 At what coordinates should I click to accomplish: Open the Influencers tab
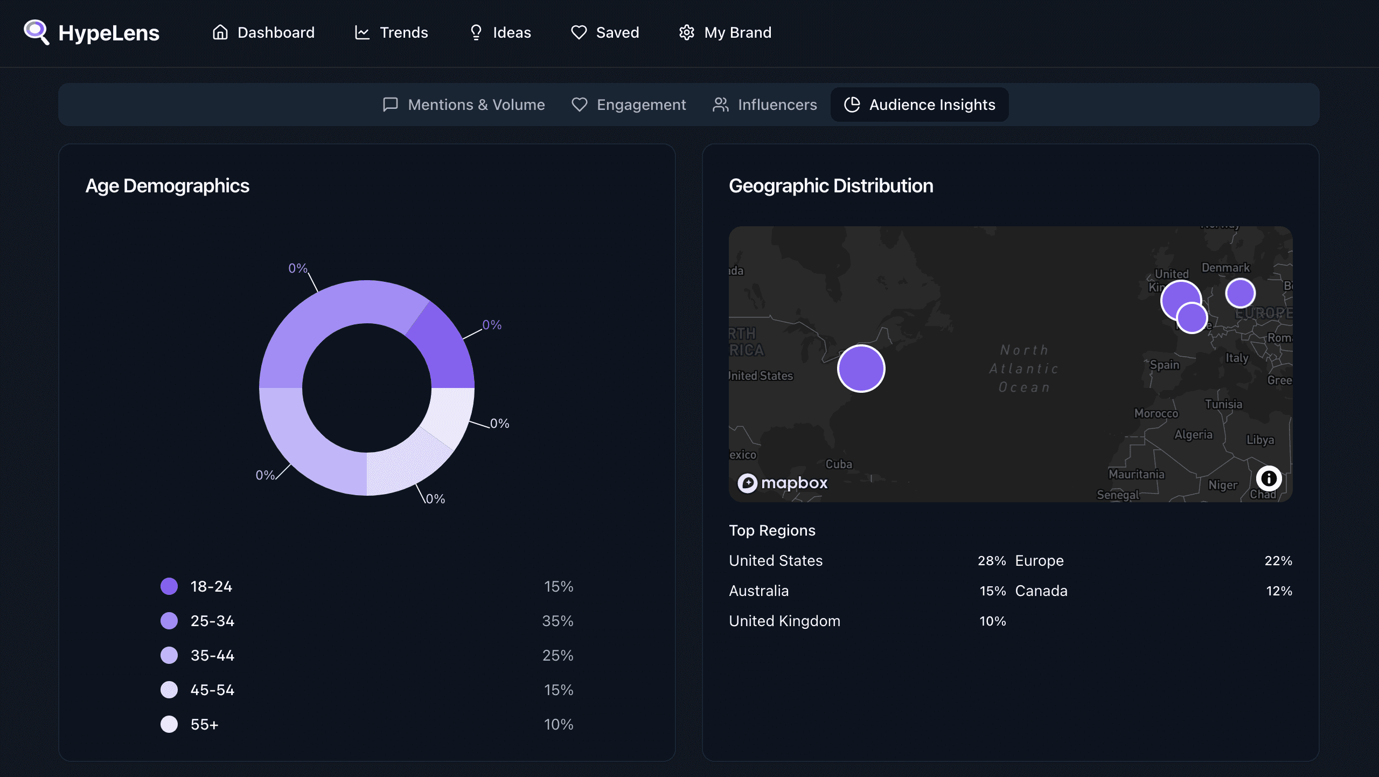[764, 105]
